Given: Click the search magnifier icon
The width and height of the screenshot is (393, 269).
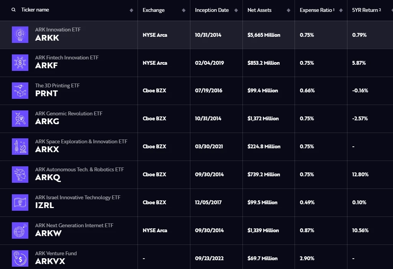Looking at the screenshot, I should [x=13, y=10].
